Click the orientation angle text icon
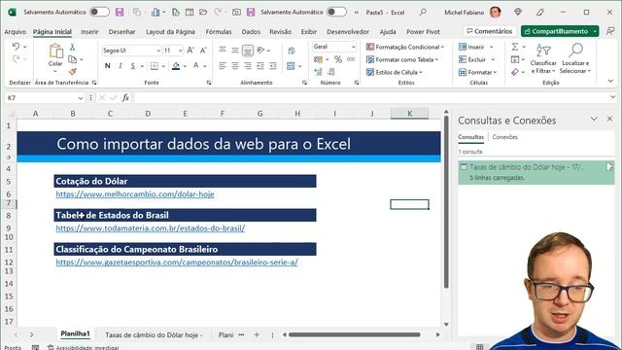The image size is (622, 350). (260, 51)
